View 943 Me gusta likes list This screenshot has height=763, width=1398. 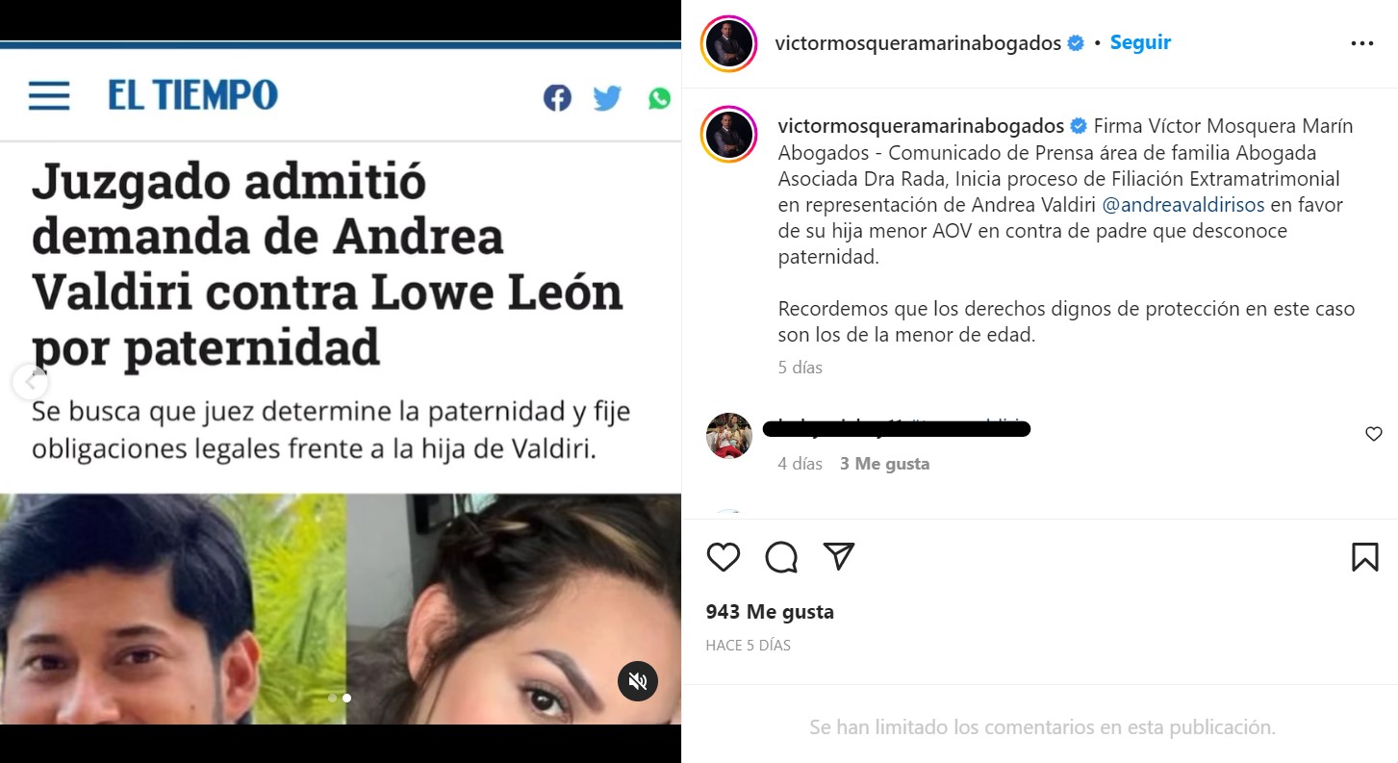click(770, 612)
